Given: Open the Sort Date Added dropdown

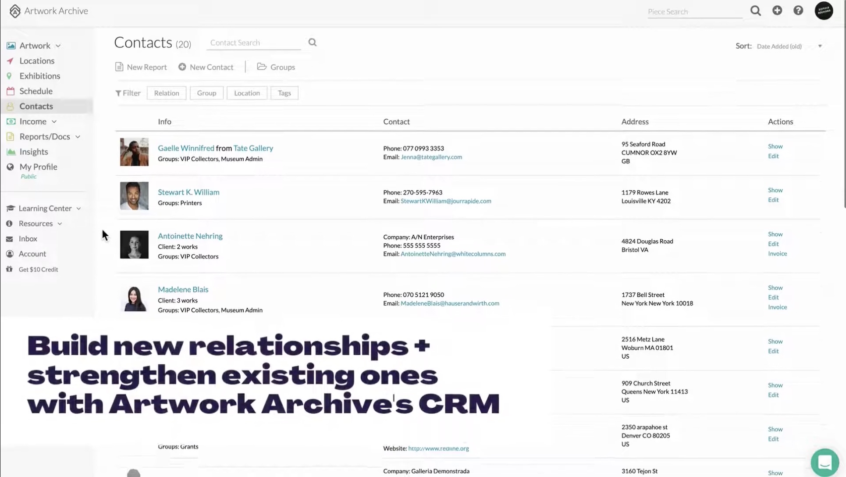Looking at the screenshot, I should [789, 46].
